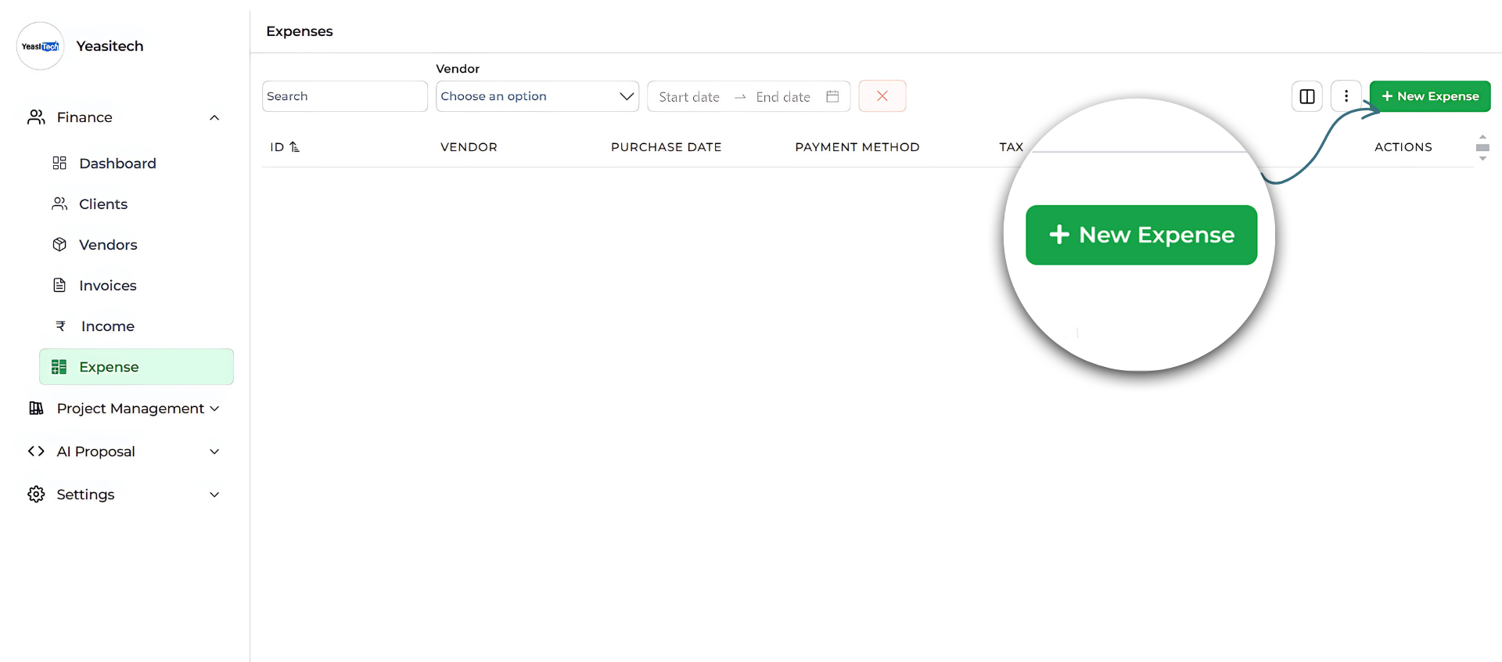Open the Dashboard page

(x=117, y=164)
